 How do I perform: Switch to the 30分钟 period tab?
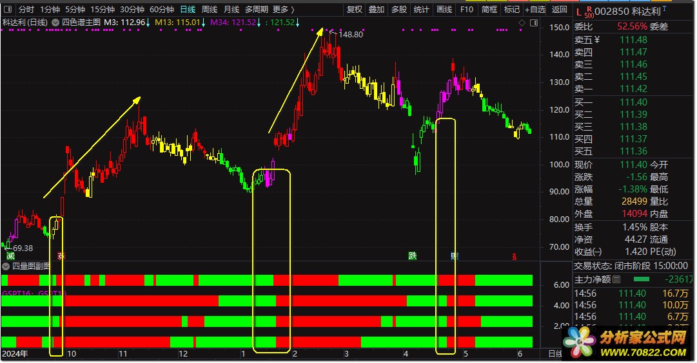132,9
